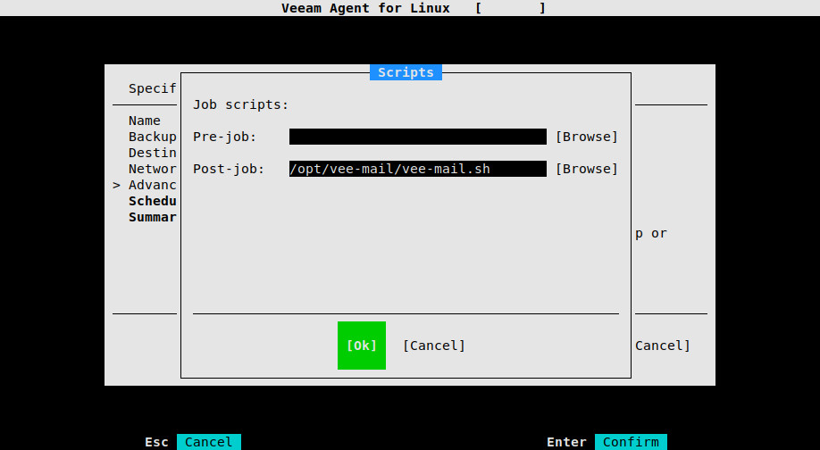Click the Scripts dialog title
Image resolution: width=820 pixels, height=450 pixels.
point(406,72)
